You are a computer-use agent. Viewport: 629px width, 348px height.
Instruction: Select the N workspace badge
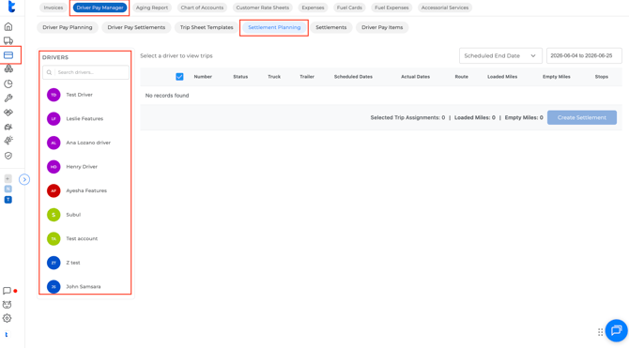8,189
